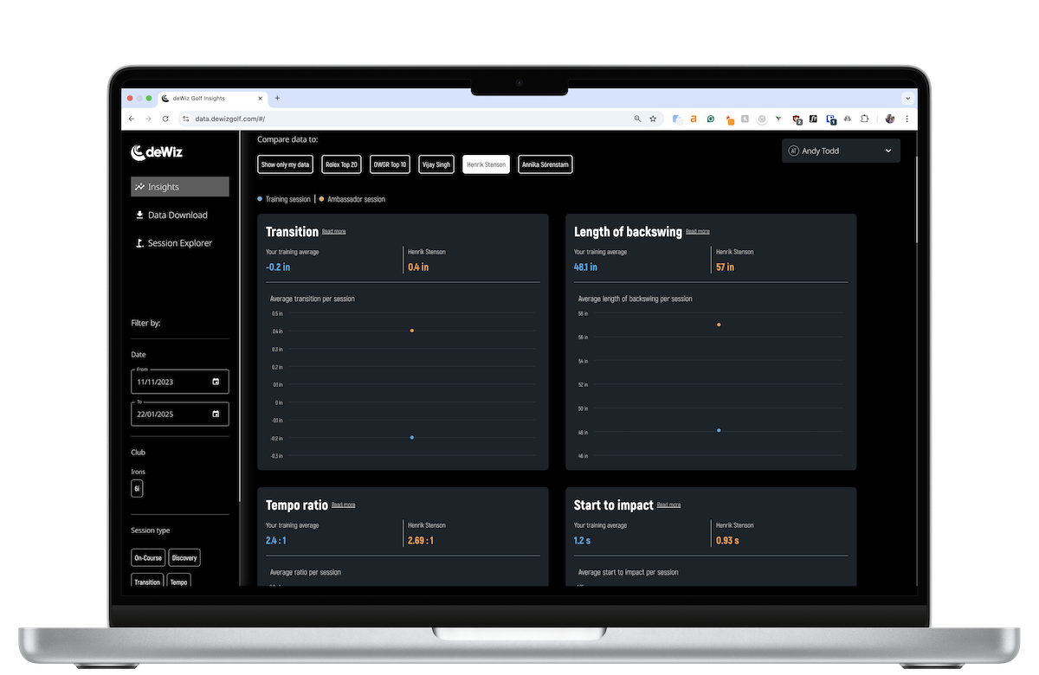Expand the tab search chevron in Chrome

coord(907,99)
